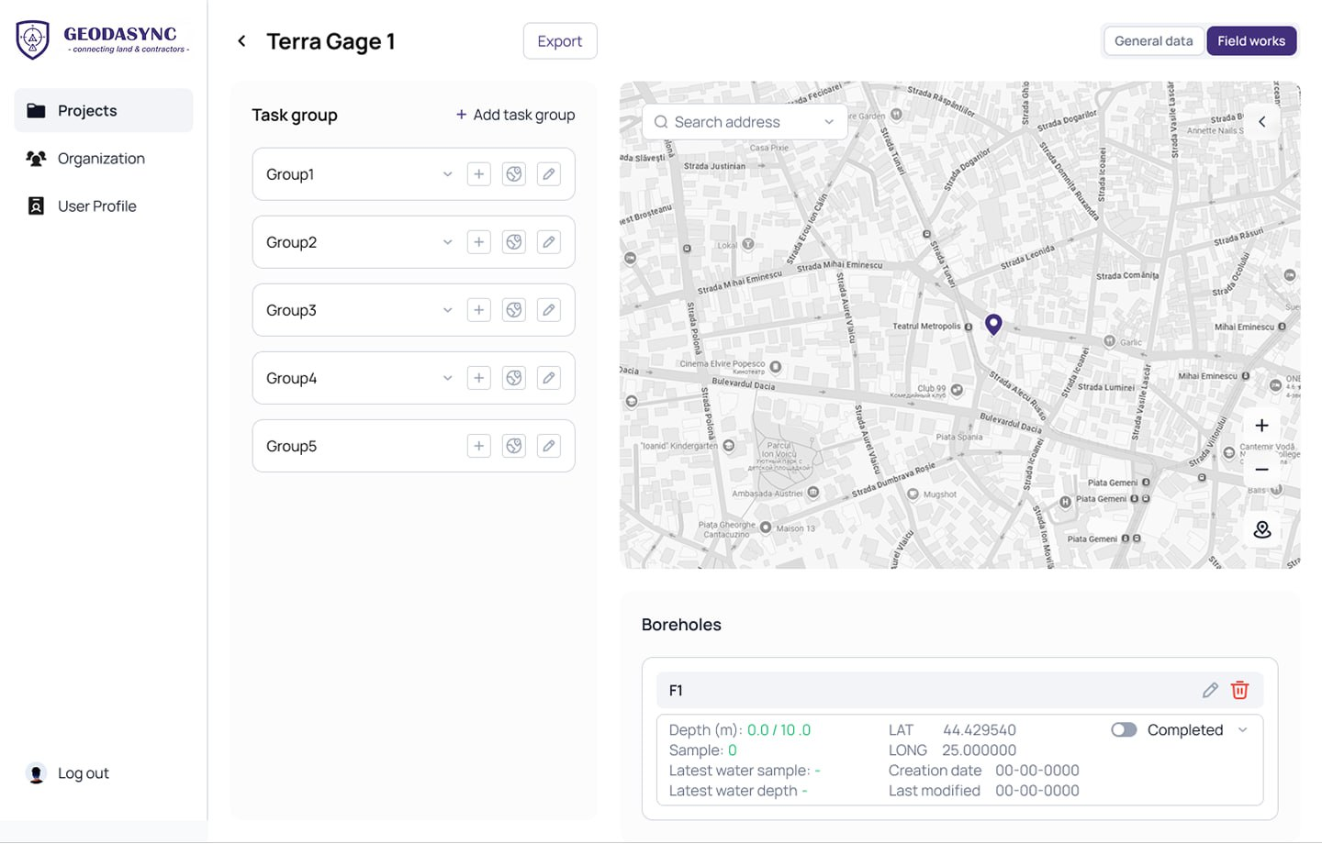Expand the Group1 dropdown chevron
The height and width of the screenshot is (844, 1322).
447,174
